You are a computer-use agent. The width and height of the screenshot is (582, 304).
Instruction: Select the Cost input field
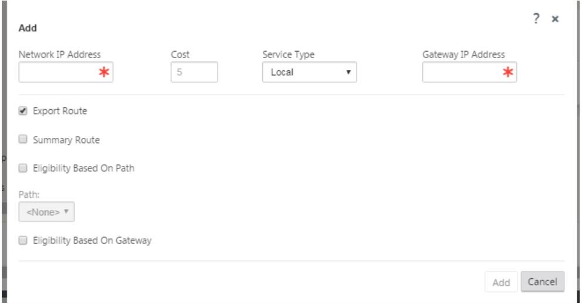click(x=194, y=72)
